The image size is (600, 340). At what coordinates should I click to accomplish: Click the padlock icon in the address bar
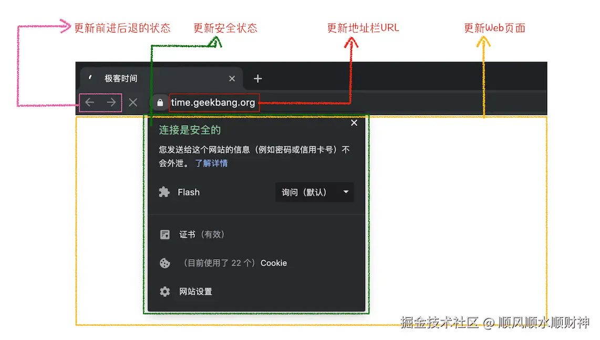159,102
